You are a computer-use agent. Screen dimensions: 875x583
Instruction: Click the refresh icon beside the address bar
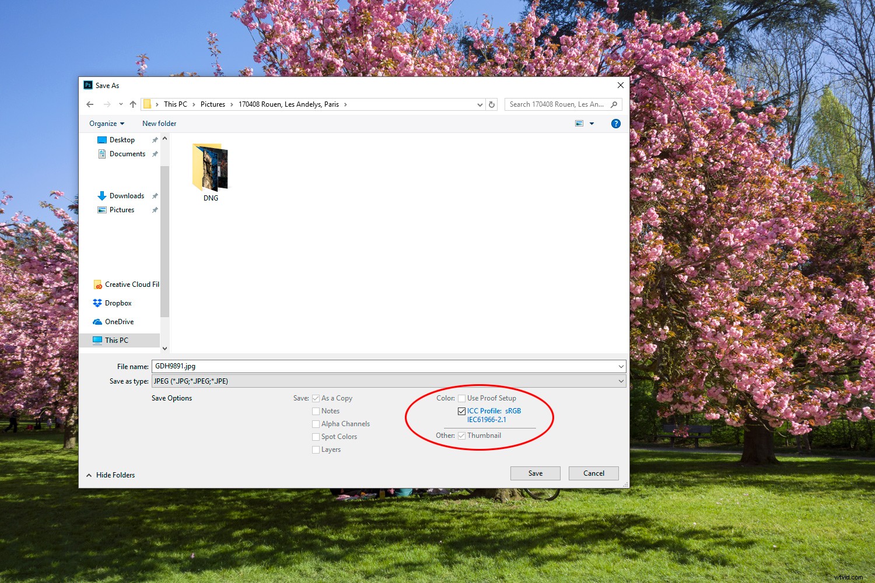491,104
